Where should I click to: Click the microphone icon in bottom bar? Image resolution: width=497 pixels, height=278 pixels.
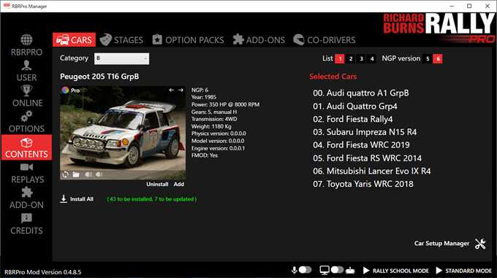[294, 270]
